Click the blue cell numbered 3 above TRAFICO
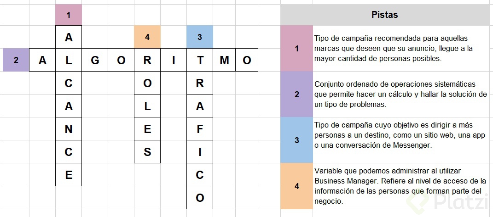Screen dimensions: 493x217 [200, 37]
